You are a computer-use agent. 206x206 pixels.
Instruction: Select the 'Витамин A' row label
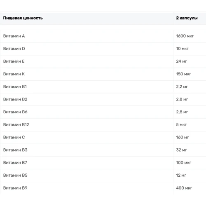click(14, 36)
